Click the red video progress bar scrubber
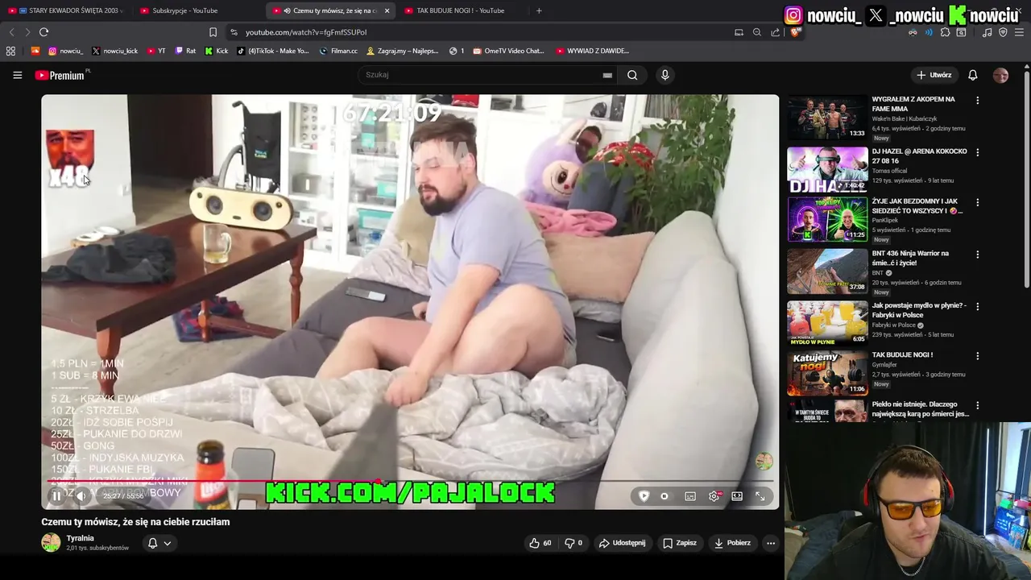Screen dimensions: 1031x580 coord(378,482)
